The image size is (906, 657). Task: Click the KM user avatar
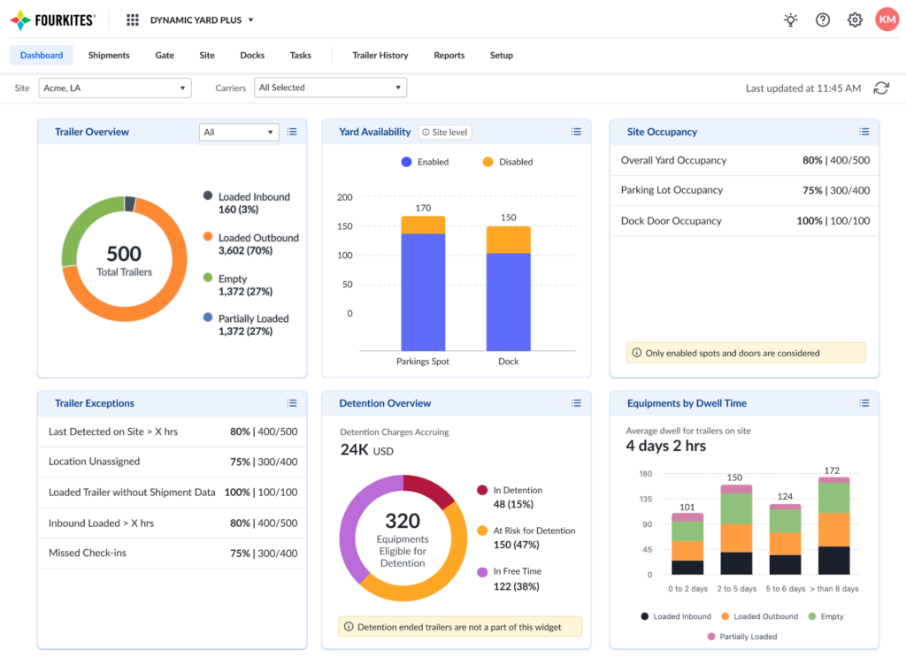887,19
